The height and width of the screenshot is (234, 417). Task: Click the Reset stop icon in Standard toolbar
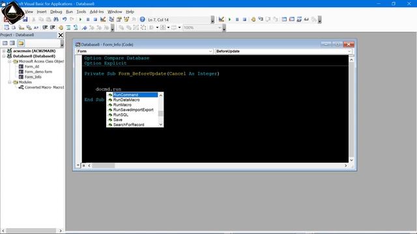95,19
